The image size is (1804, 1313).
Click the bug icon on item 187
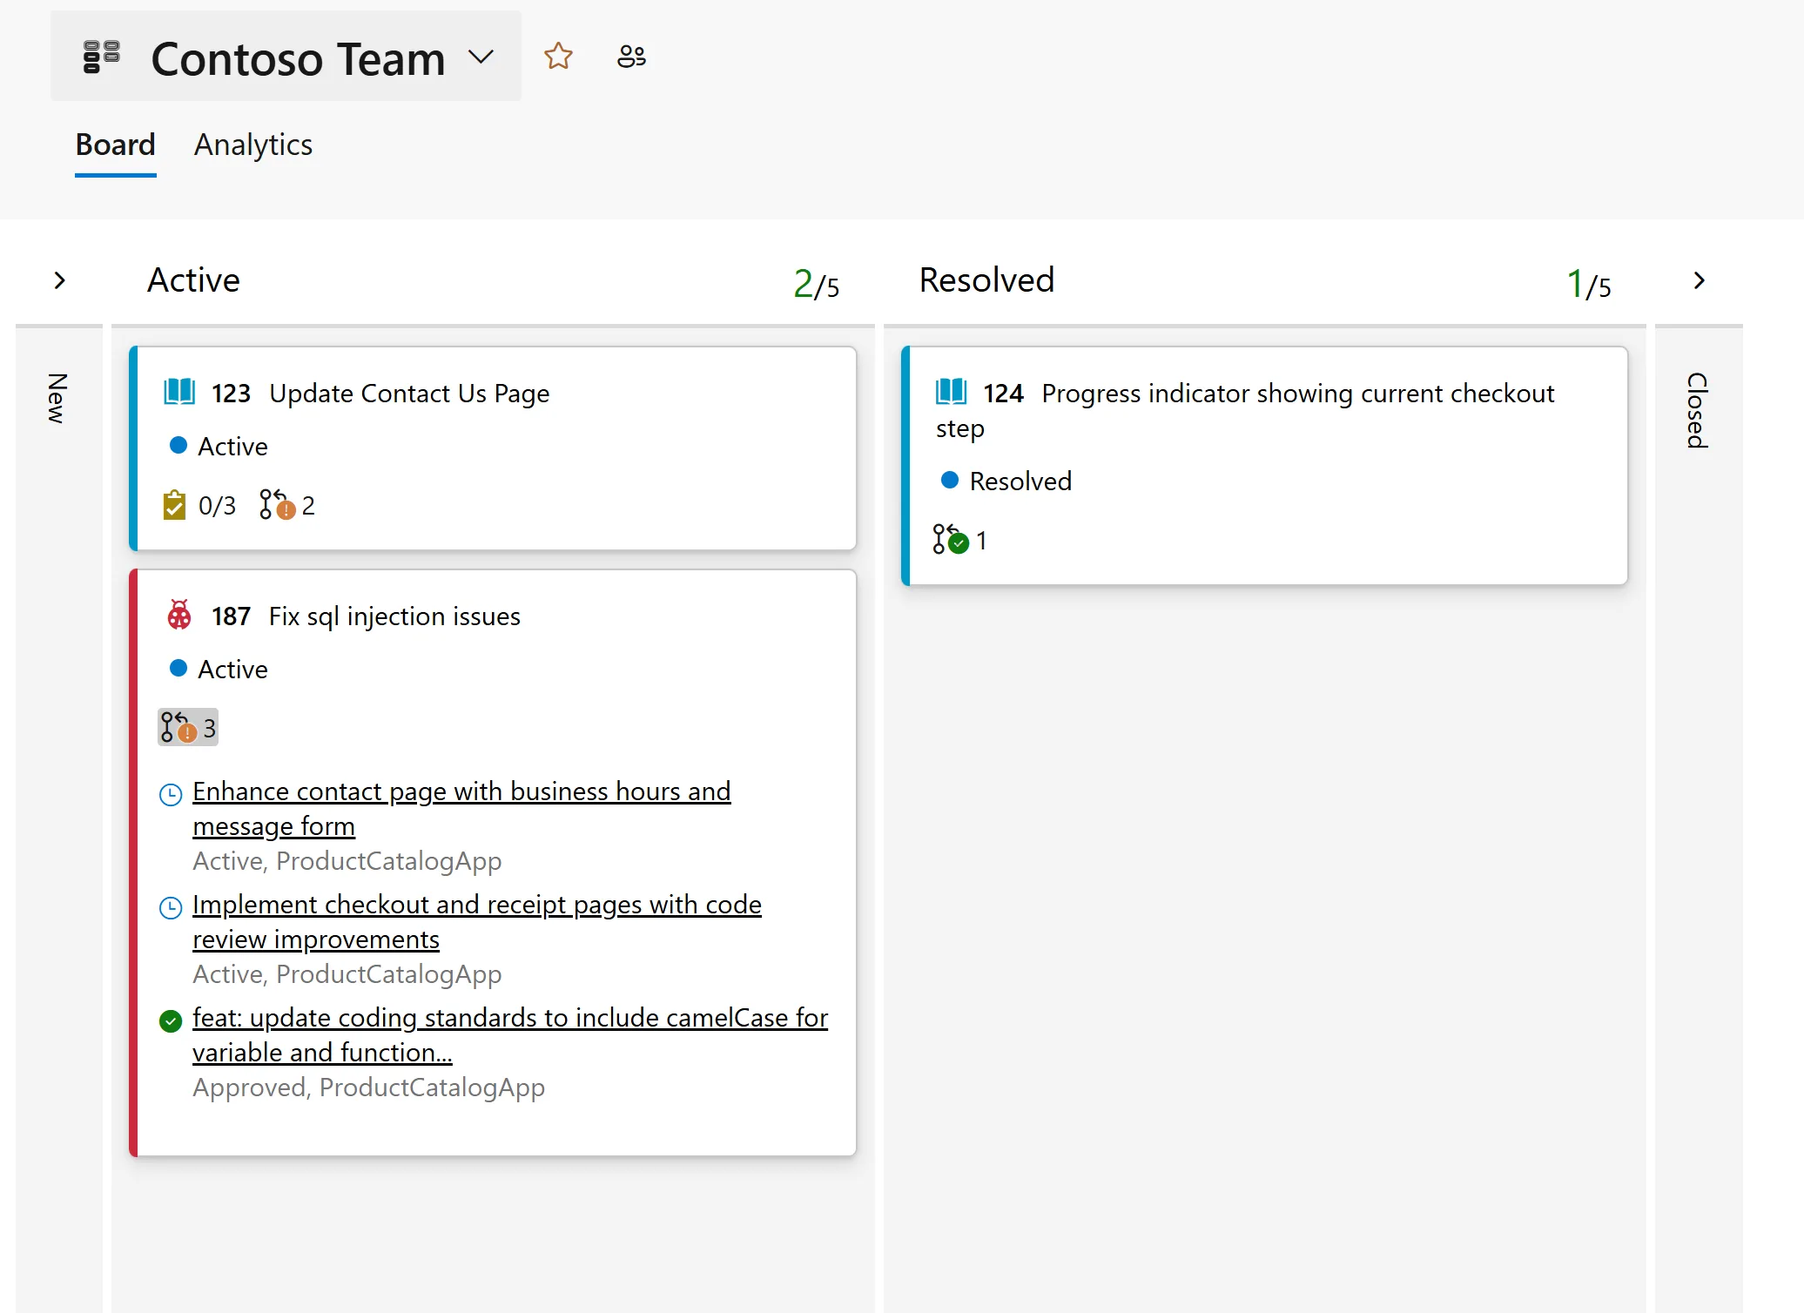179,615
